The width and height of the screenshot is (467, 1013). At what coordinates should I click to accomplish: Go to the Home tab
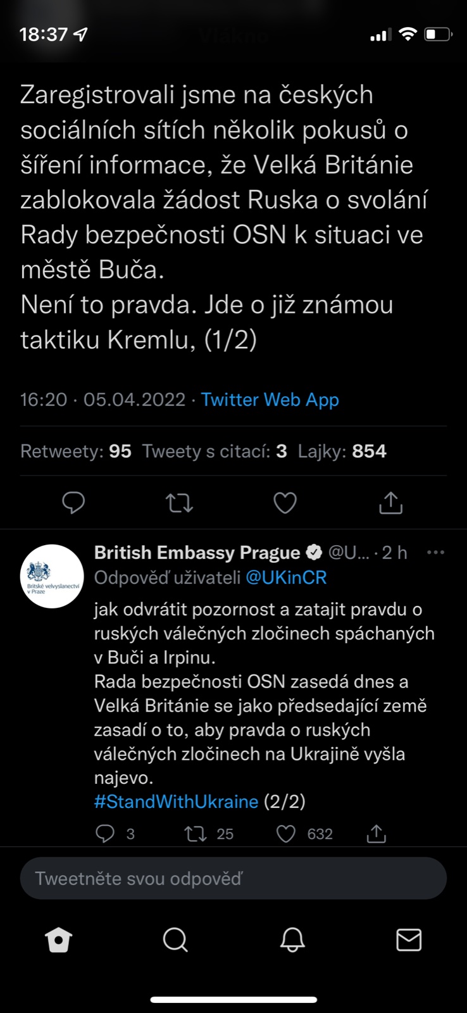(x=59, y=940)
